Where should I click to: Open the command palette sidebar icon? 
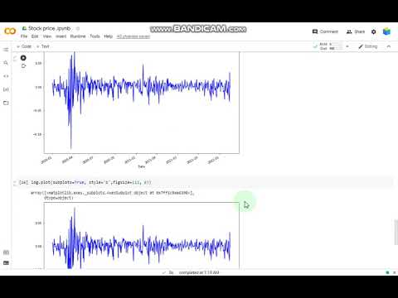[6, 252]
